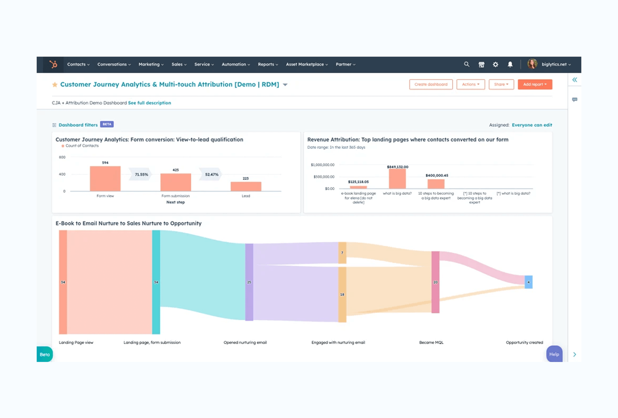Screen dimensions: 618x418
Task: Expand the dashboard title dropdown caret
Action: 285,85
